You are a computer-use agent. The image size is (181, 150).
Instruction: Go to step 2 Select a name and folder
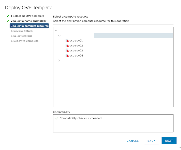click(29, 21)
